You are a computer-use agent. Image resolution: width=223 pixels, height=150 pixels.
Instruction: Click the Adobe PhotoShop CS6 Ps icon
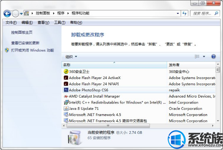(x=66, y=90)
